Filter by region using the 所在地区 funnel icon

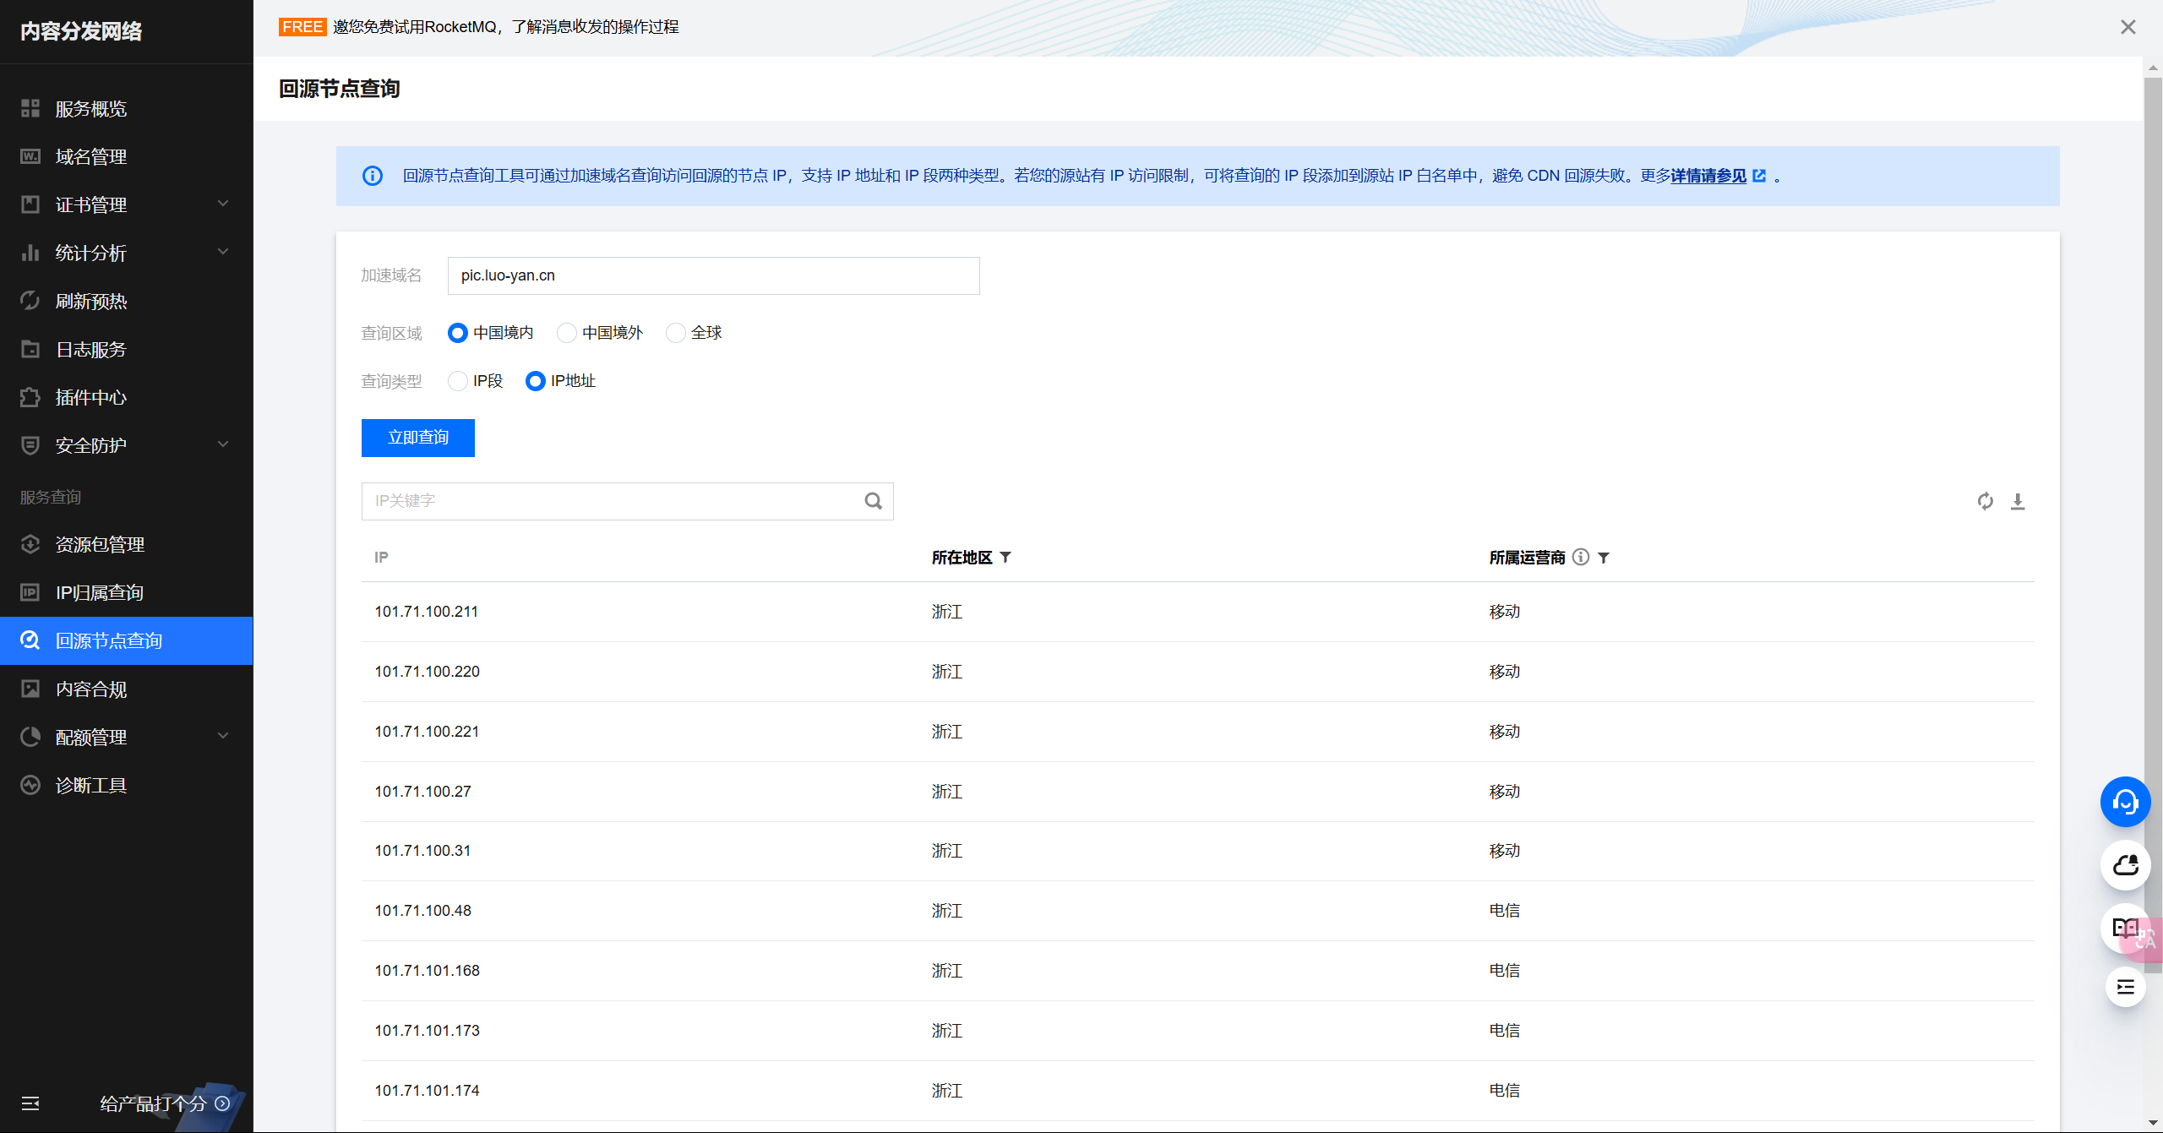click(1005, 557)
